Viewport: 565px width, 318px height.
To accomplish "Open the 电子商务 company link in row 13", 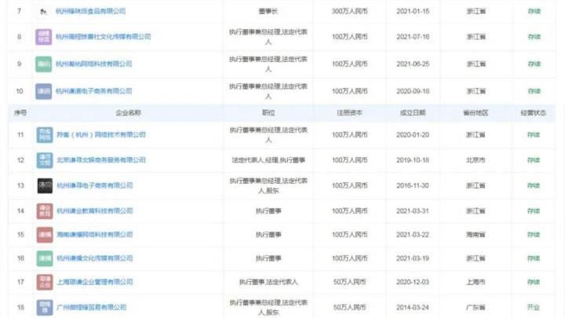I will click(x=95, y=185).
